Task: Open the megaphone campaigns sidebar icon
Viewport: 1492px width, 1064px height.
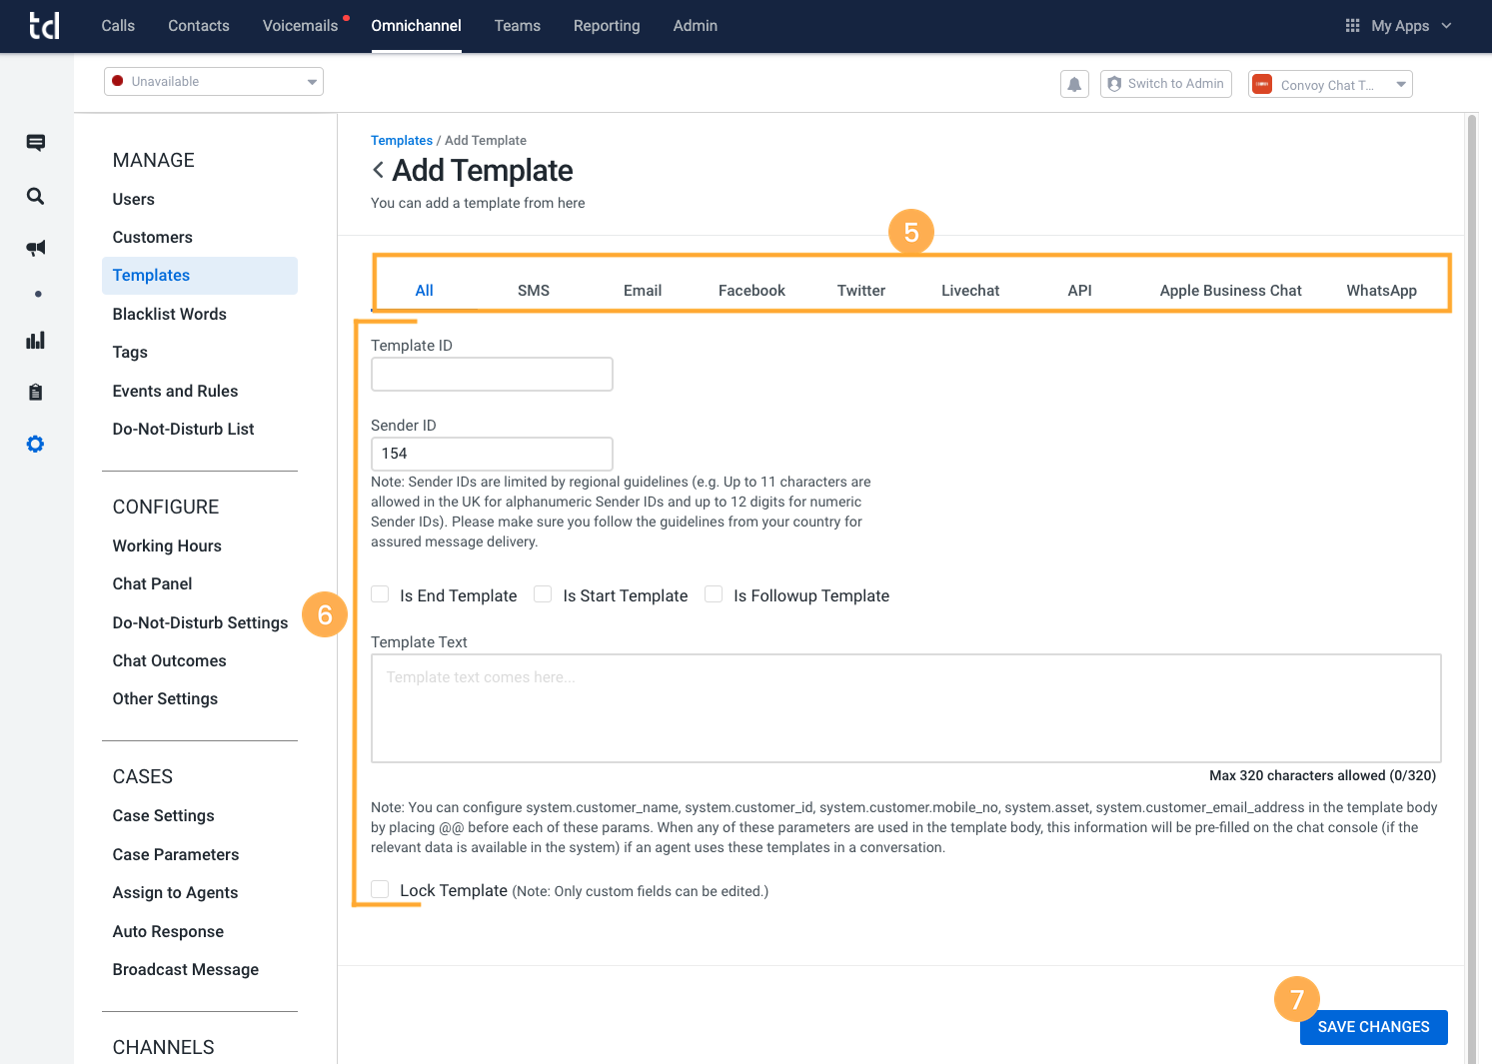Action: (36, 248)
